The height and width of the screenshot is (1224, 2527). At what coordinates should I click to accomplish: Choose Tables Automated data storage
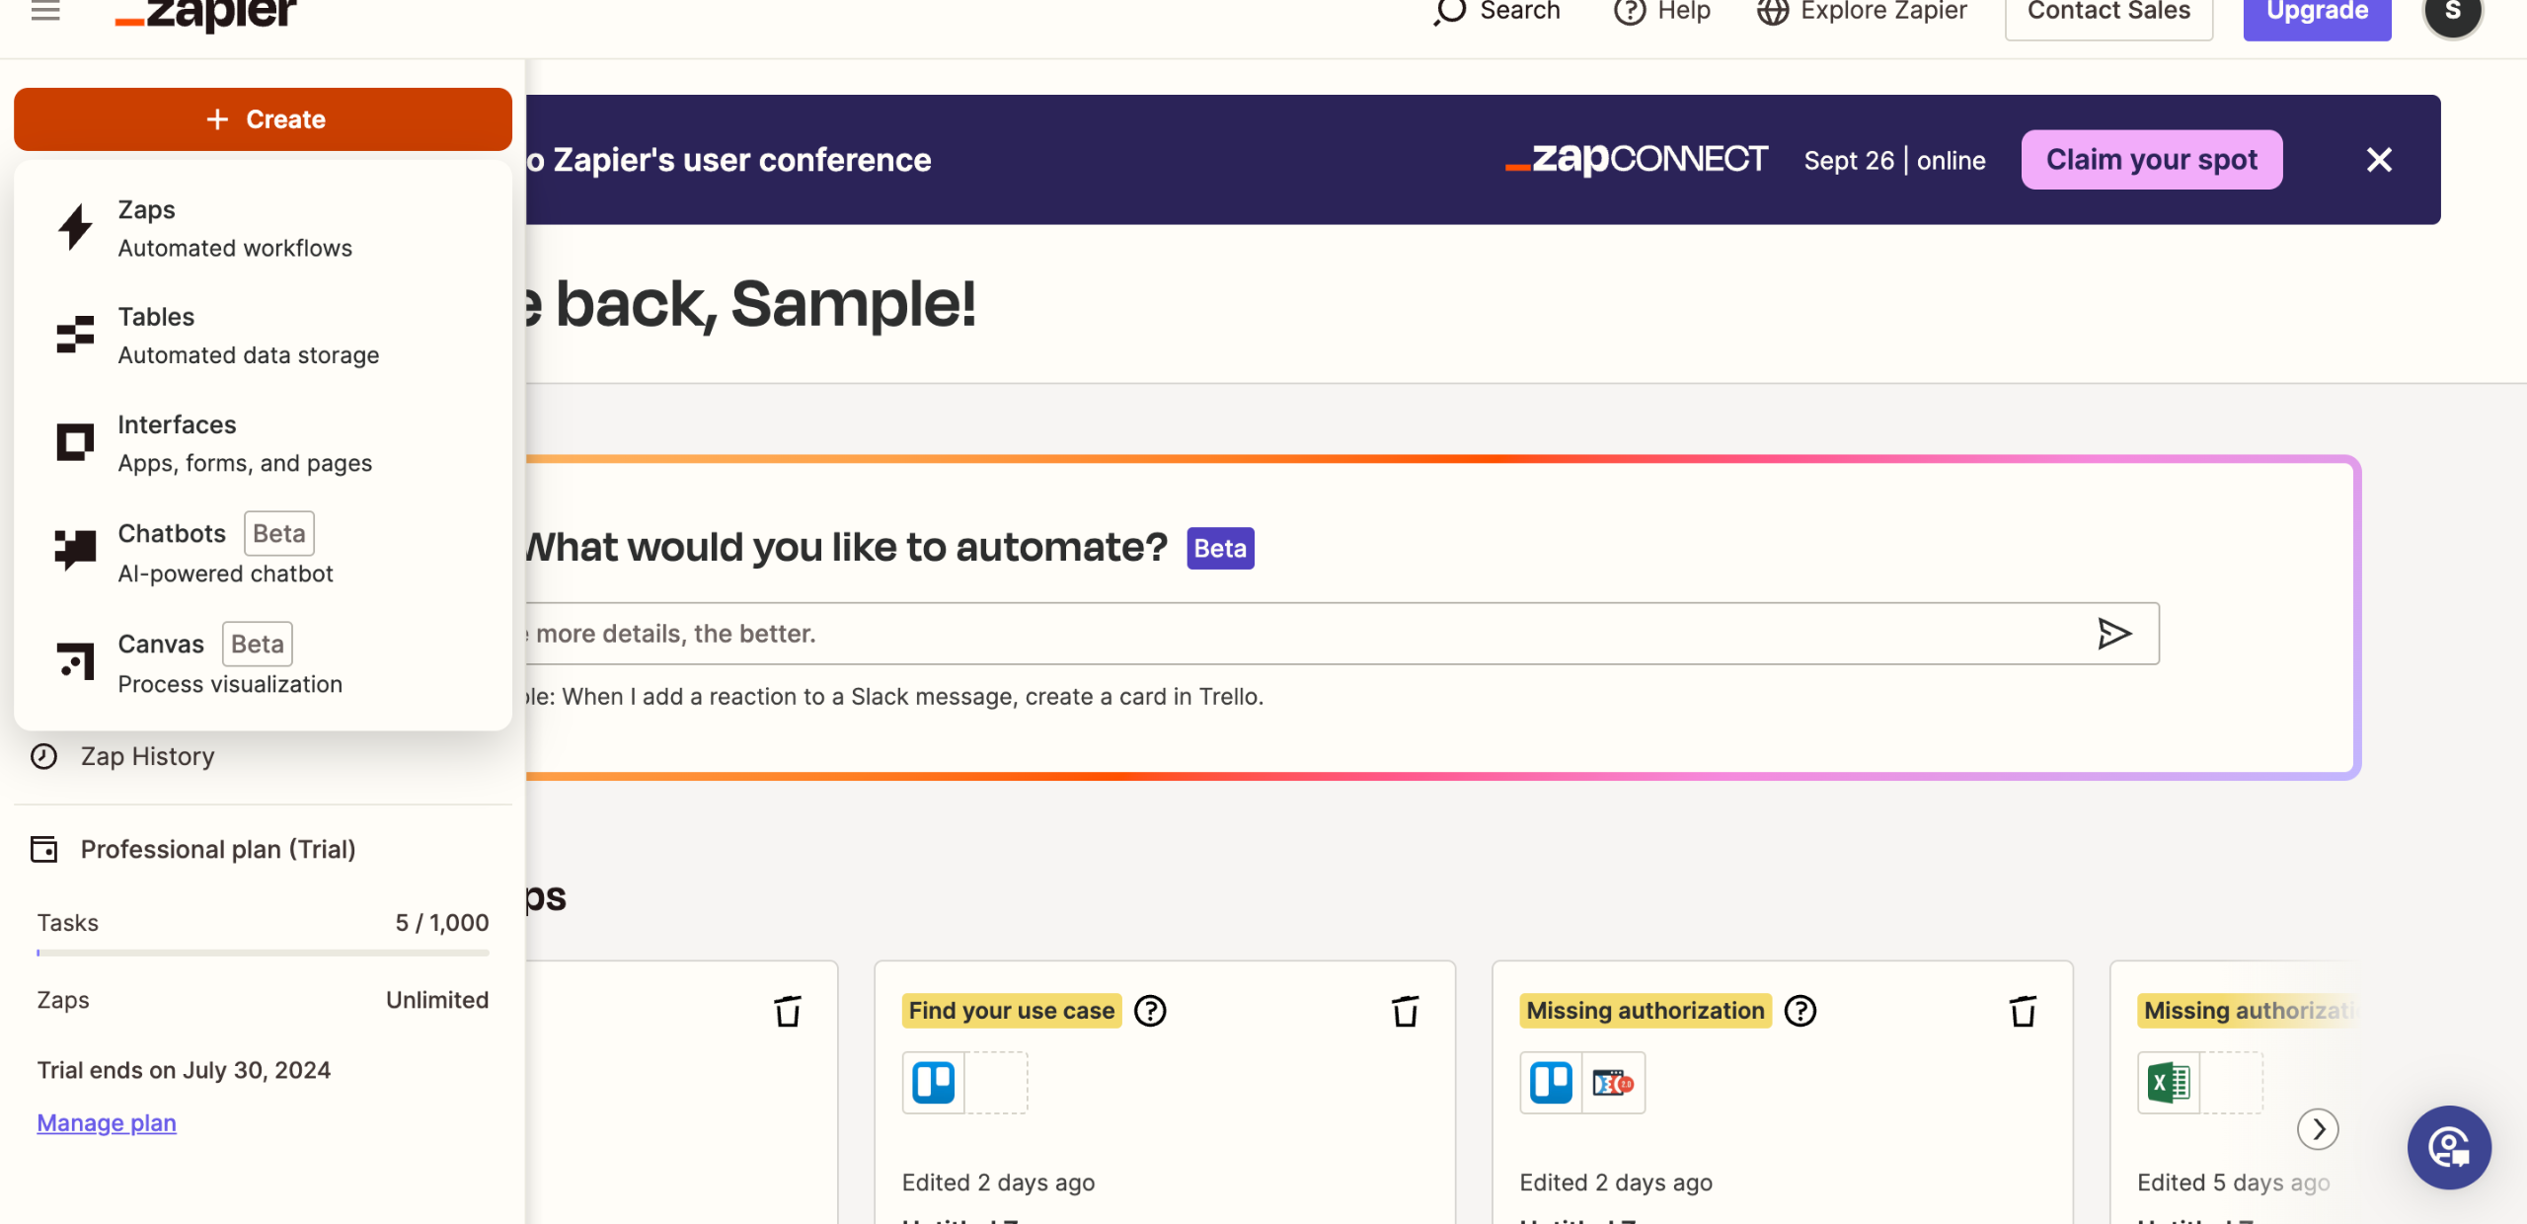[247, 336]
